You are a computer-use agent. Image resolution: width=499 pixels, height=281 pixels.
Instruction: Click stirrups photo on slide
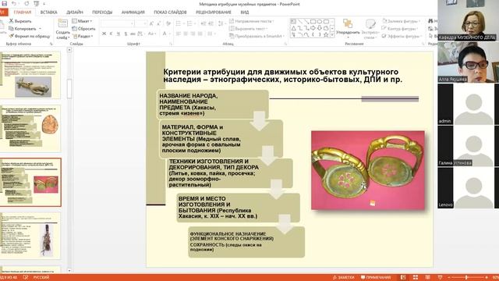pyautogui.click(x=368, y=170)
